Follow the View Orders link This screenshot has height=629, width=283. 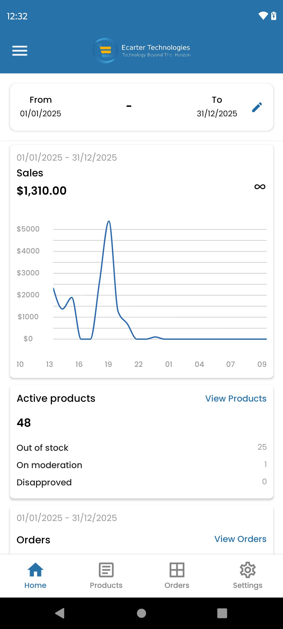pyautogui.click(x=240, y=539)
